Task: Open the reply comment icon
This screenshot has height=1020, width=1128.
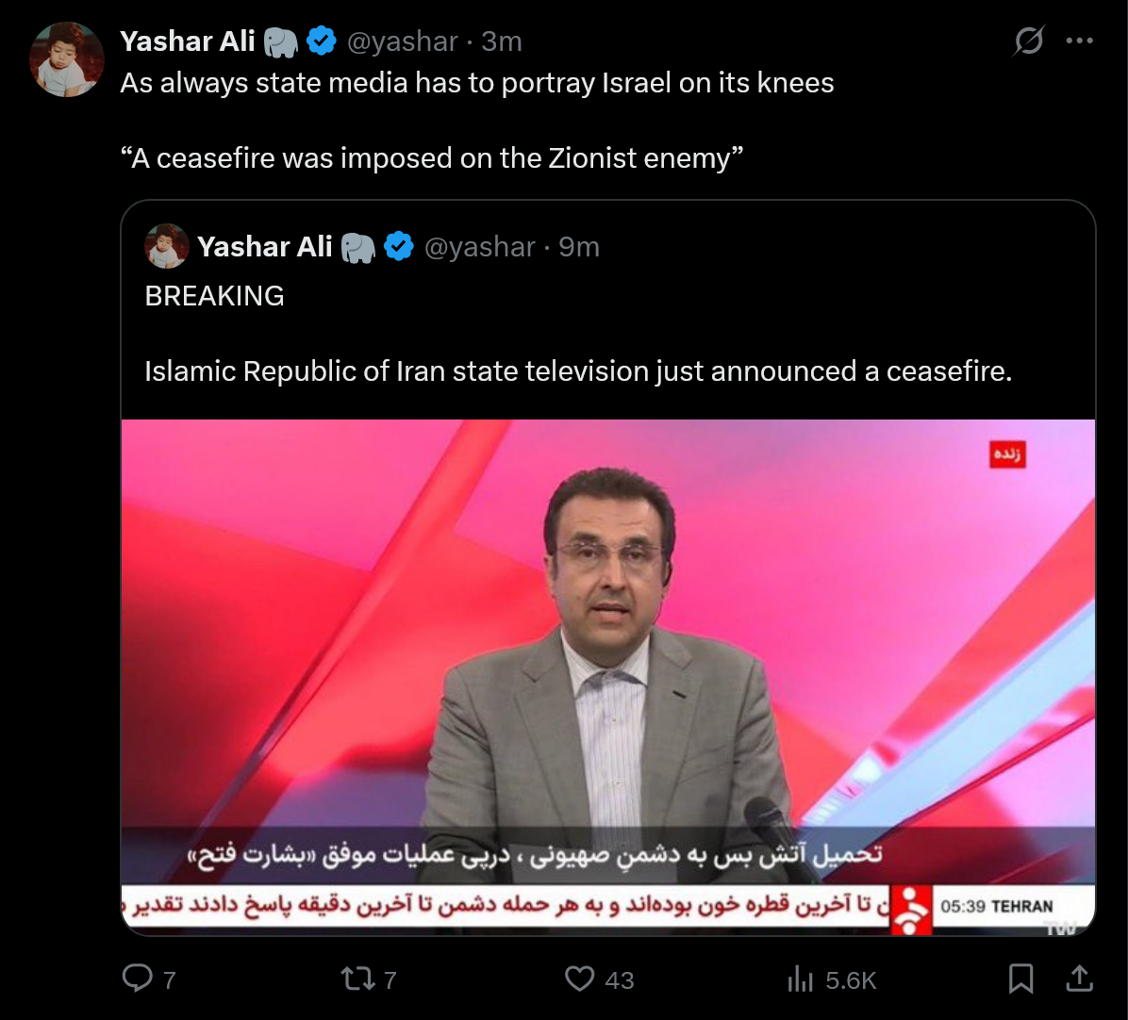Action: (x=138, y=979)
